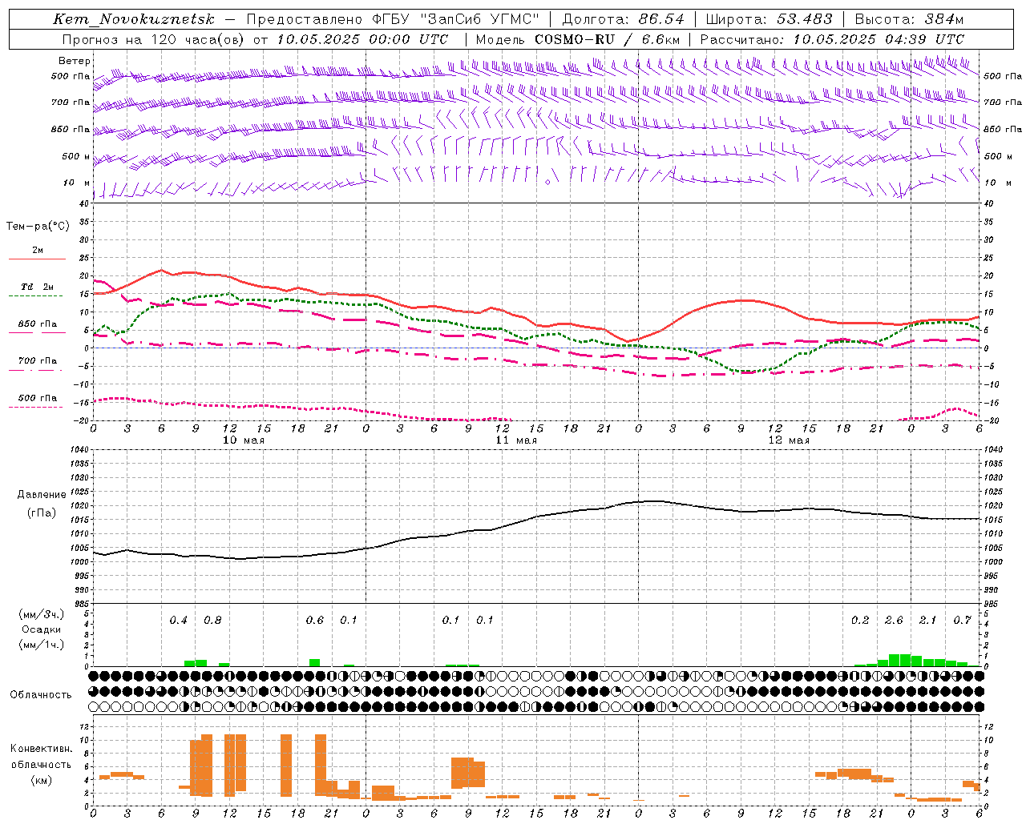The image size is (1026, 820).
Task: Click the '(гПа)' pressure unit label
Action: coord(42,513)
